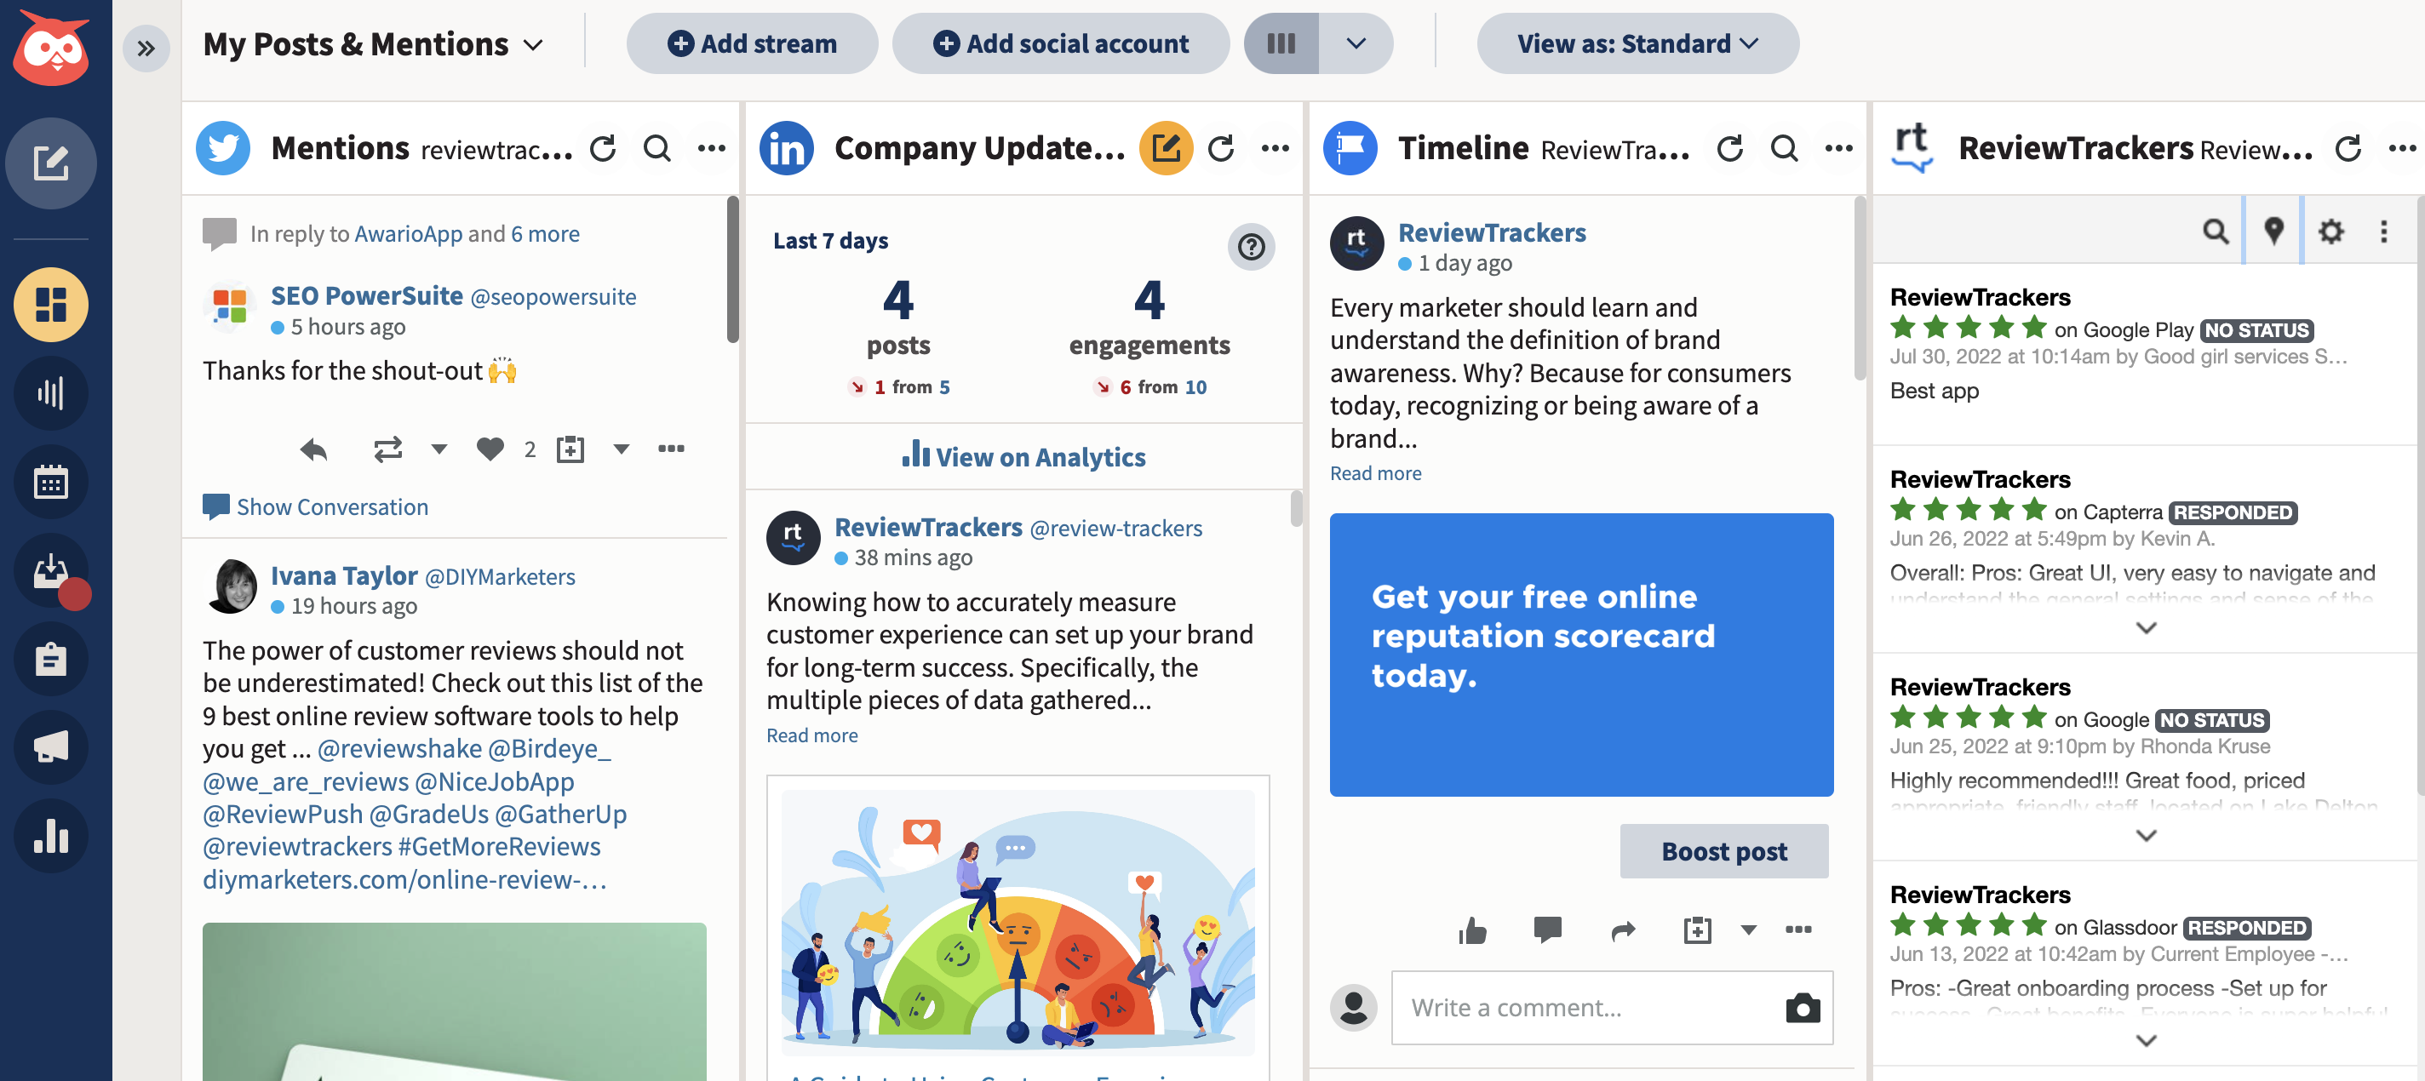
Task: Open the View on Analytics link
Action: [1023, 456]
